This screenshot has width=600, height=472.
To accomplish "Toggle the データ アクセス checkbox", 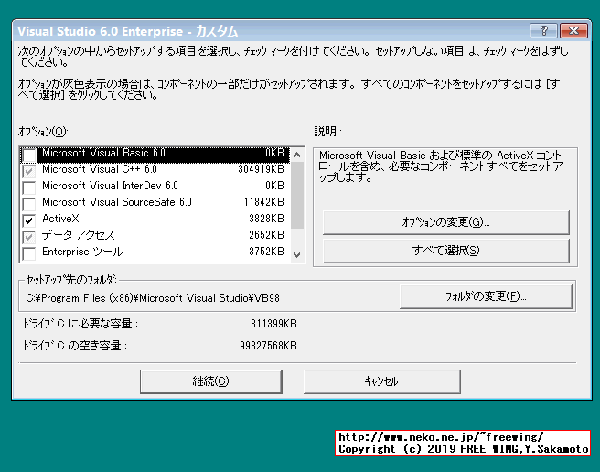I will (29, 237).
